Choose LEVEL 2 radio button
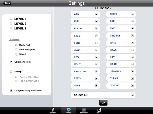The width and height of the screenshot is (153, 114). pyautogui.click(x=11, y=23)
